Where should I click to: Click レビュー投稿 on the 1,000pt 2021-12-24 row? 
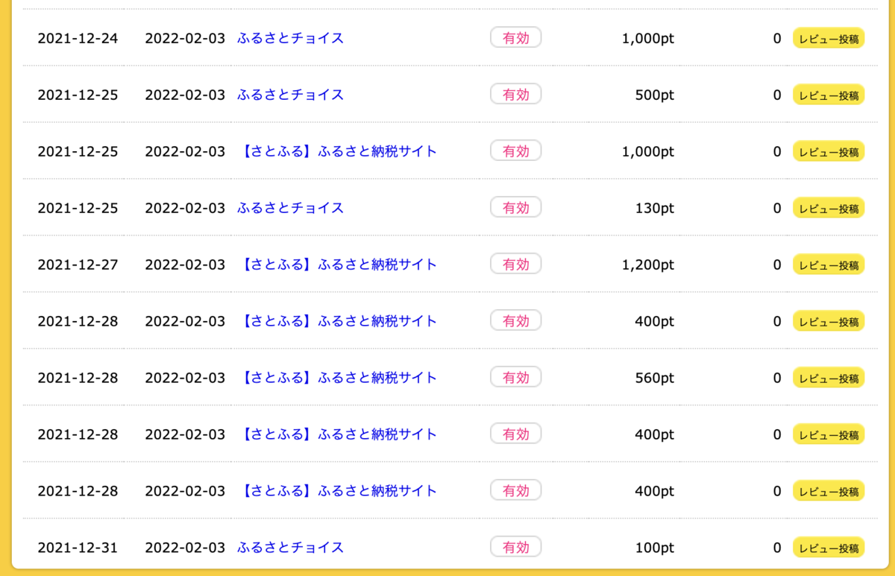click(x=828, y=39)
